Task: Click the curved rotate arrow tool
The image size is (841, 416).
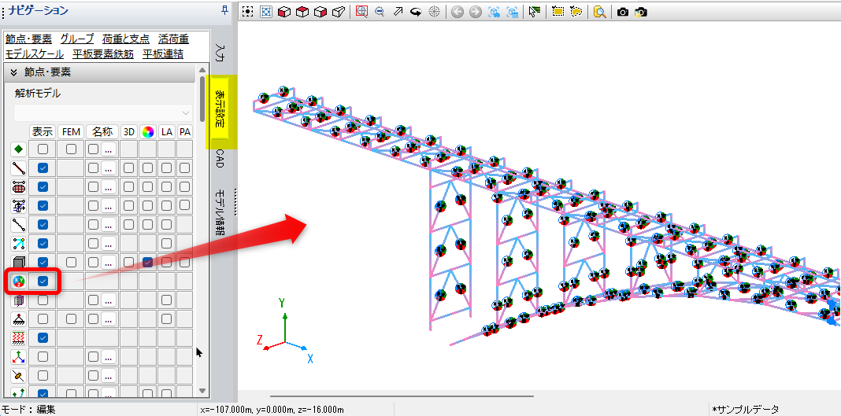Action: coord(416,11)
